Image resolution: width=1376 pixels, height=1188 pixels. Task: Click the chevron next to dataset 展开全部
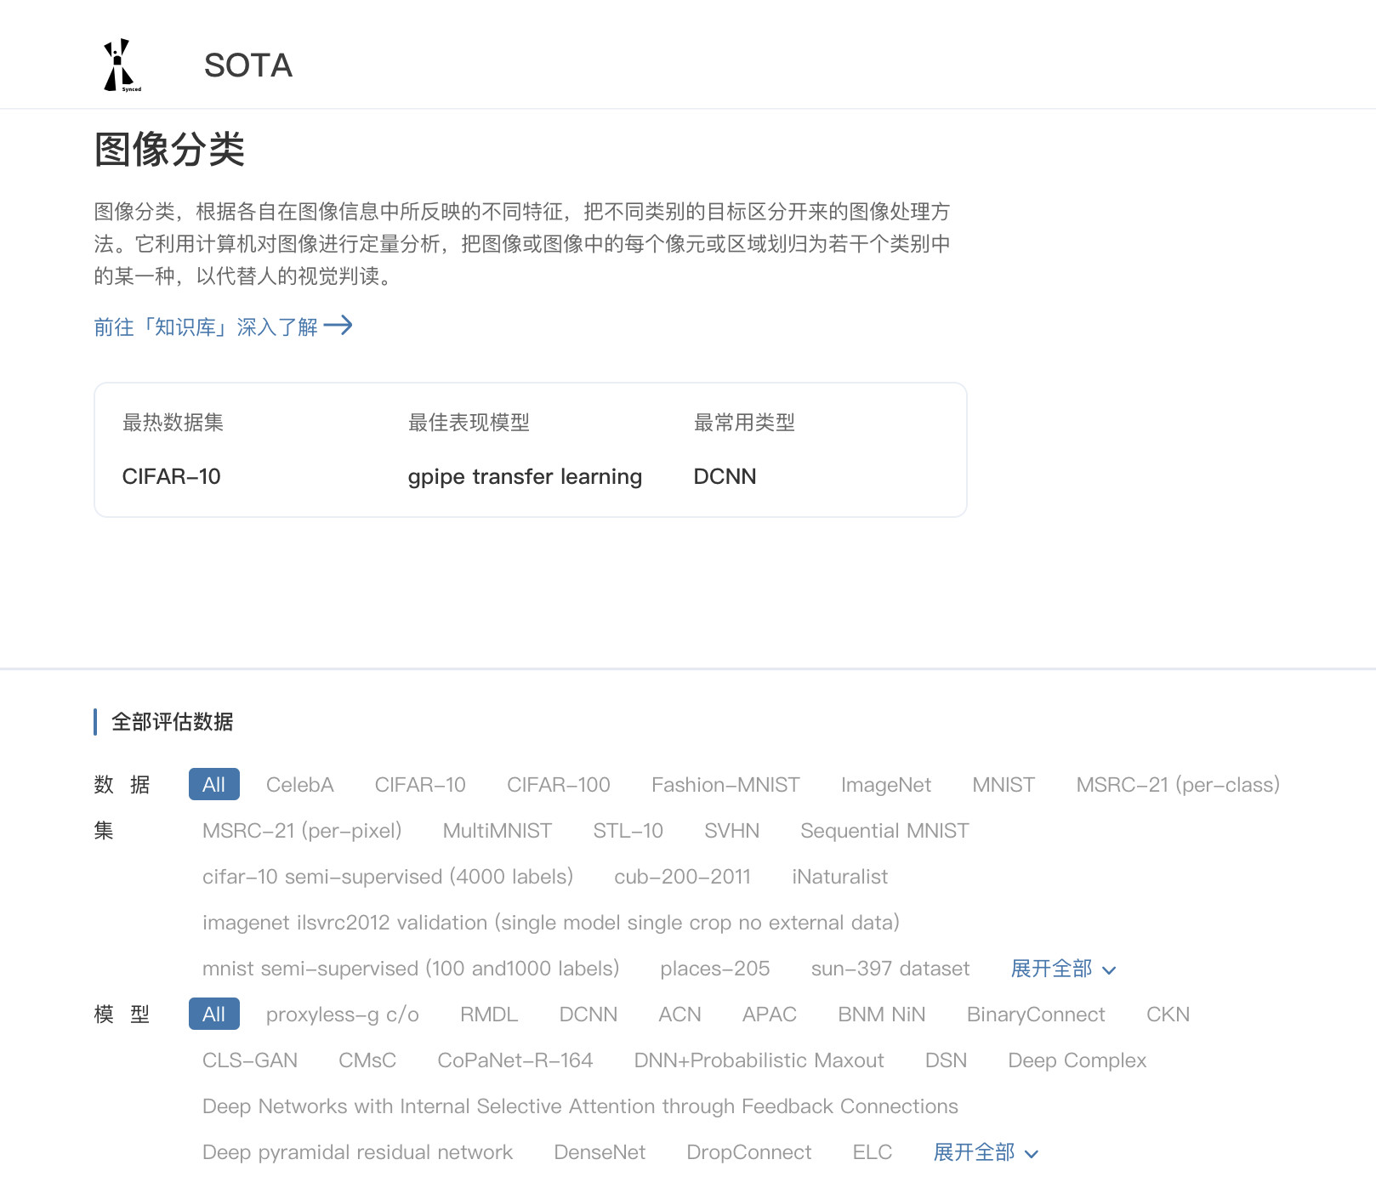[x=1108, y=969]
